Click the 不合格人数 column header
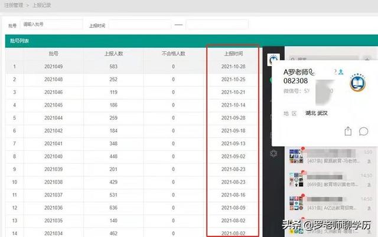This screenshot has width=378, height=237. coord(173,54)
